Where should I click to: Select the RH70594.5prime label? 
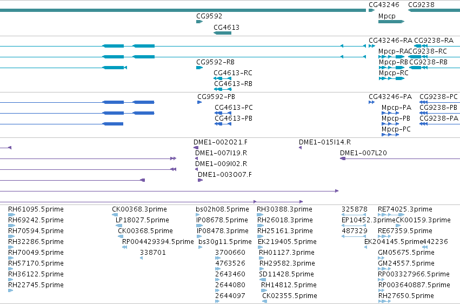pos(36,231)
